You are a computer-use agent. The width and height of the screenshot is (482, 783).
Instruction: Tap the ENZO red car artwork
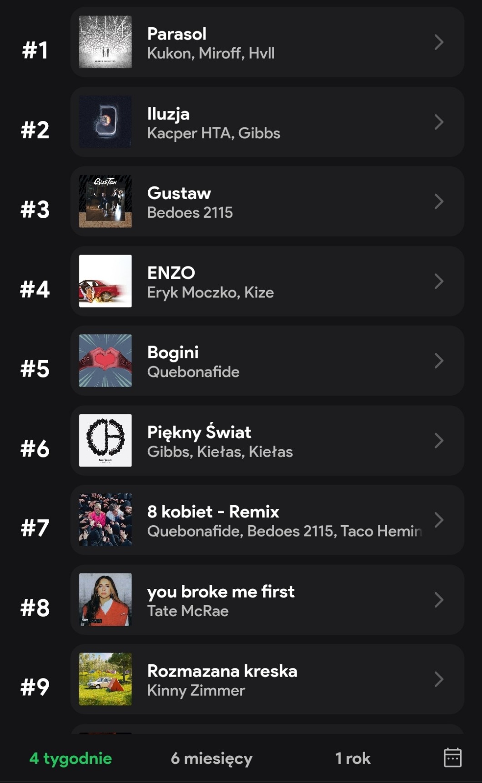(x=105, y=281)
